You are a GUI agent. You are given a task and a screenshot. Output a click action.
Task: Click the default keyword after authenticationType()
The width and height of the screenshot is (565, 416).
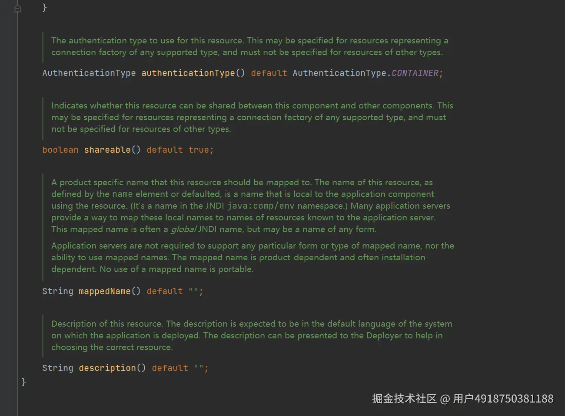(269, 73)
